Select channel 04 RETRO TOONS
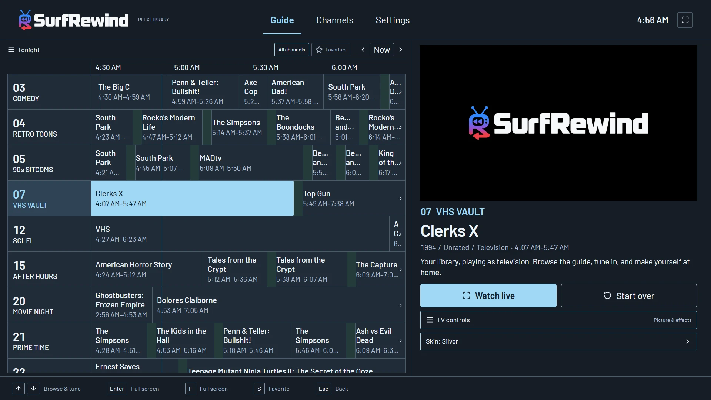Screen dimensions: 711x400 click(x=49, y=127)
